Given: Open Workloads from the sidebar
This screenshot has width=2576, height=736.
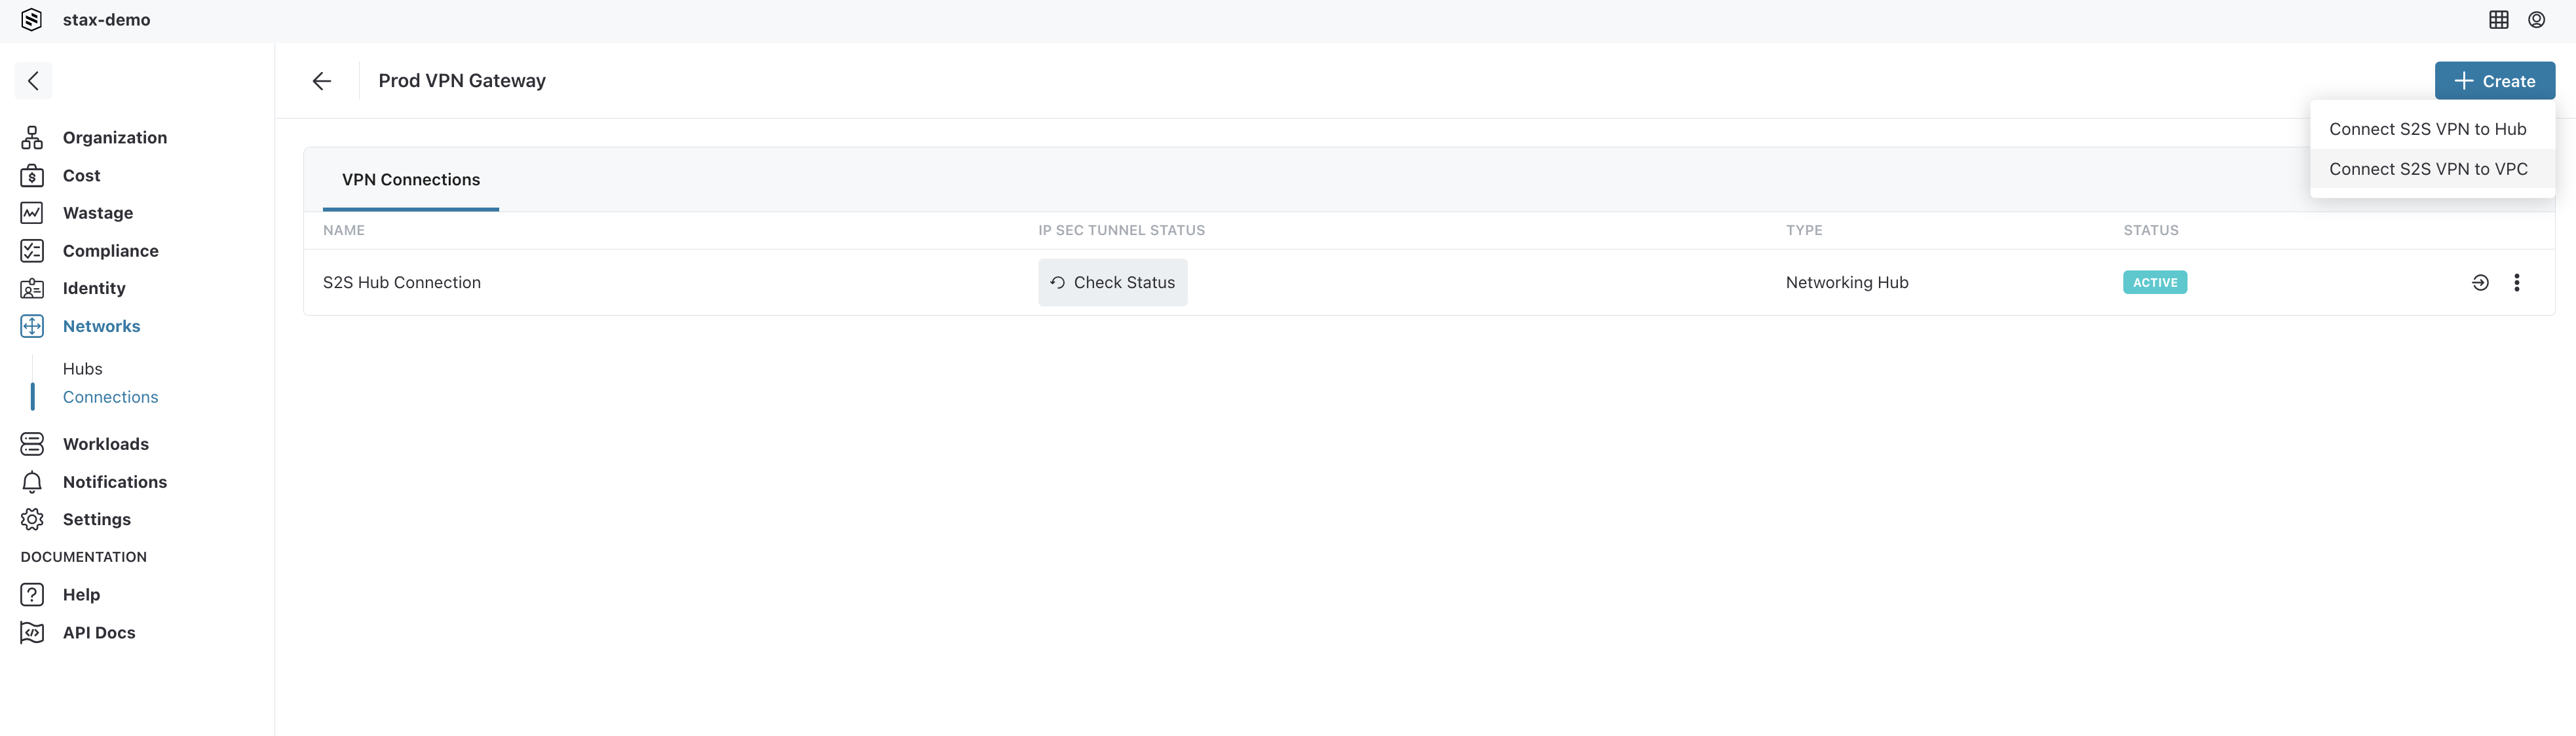Looking at the screenshot, I should (105, 444).
